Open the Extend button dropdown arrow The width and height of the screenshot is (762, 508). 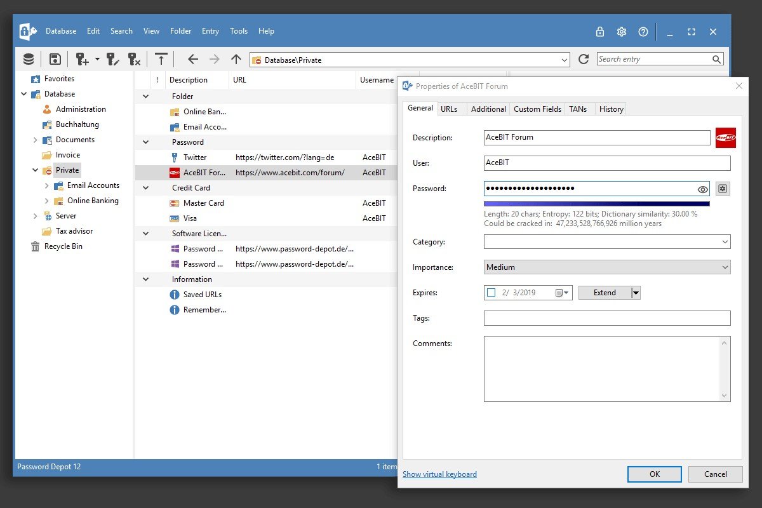[636, 293]
